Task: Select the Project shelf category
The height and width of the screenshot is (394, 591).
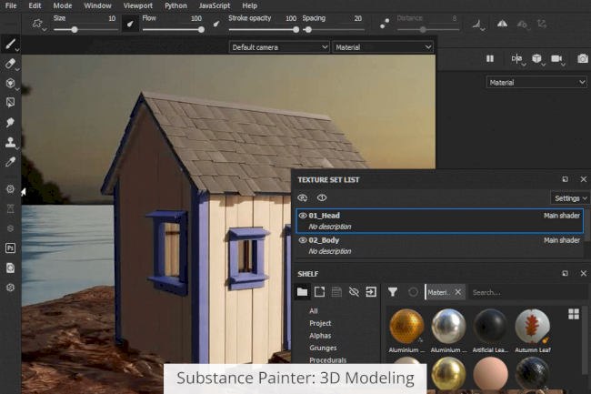Action: [320, 323]
